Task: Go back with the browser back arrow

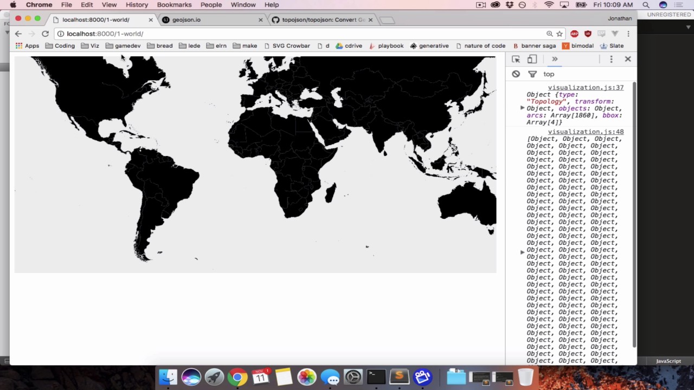Action: pyautogui.click(x=18, y=34)
